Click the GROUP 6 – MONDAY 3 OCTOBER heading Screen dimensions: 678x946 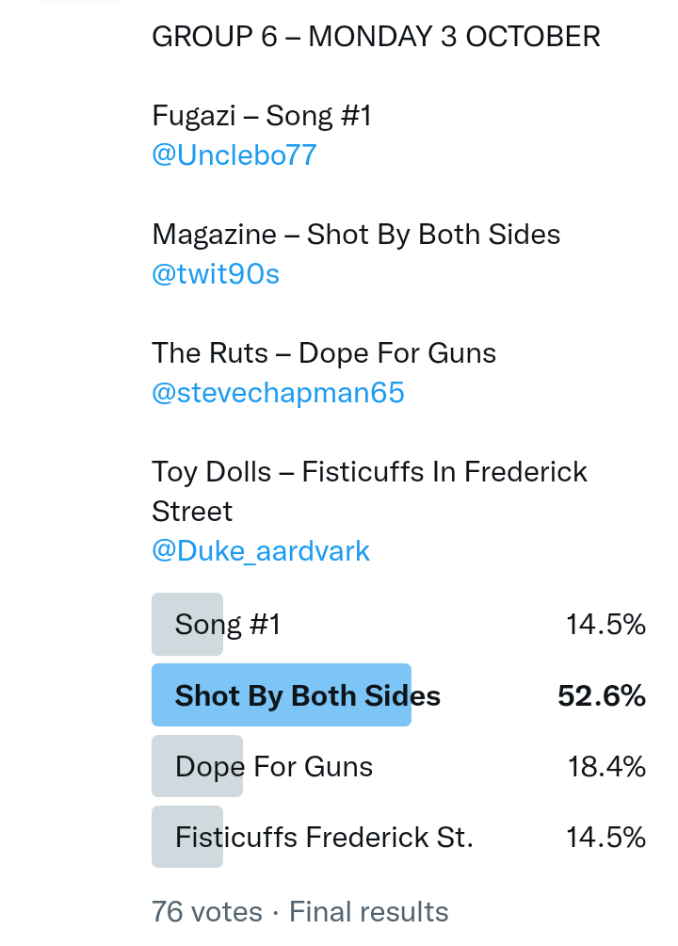click(x=376, y=37)
